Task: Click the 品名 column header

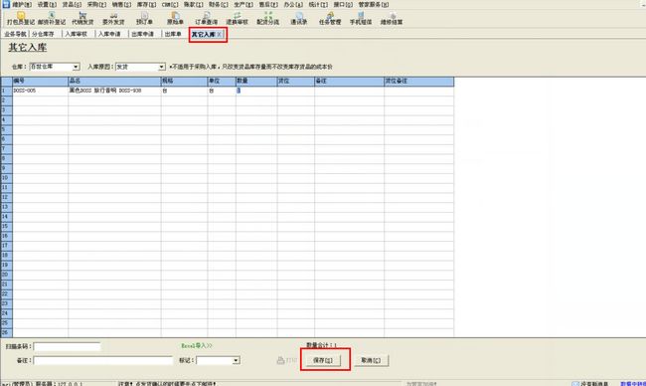Action: coord(114,82)
